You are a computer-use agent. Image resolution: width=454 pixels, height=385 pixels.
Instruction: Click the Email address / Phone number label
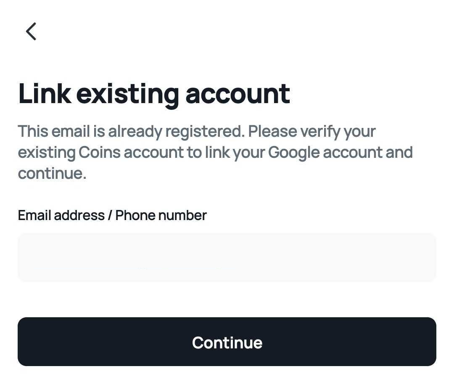point(112,215)
